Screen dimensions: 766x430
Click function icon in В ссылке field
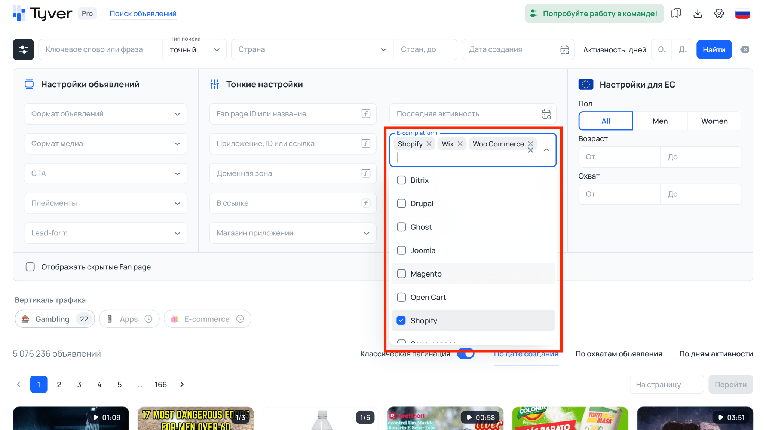coord(366,203)
